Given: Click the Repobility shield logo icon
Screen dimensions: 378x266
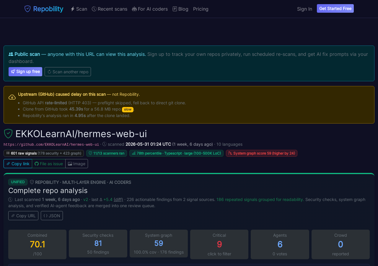Looking at the screenshot, I should (x=27, y=9).
